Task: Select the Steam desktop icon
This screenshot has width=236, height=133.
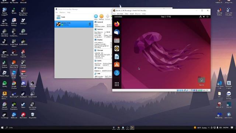Action: click(x=23, y=105)
